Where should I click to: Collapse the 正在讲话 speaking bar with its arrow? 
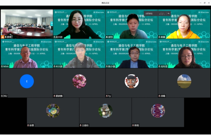tap(169, 14)
